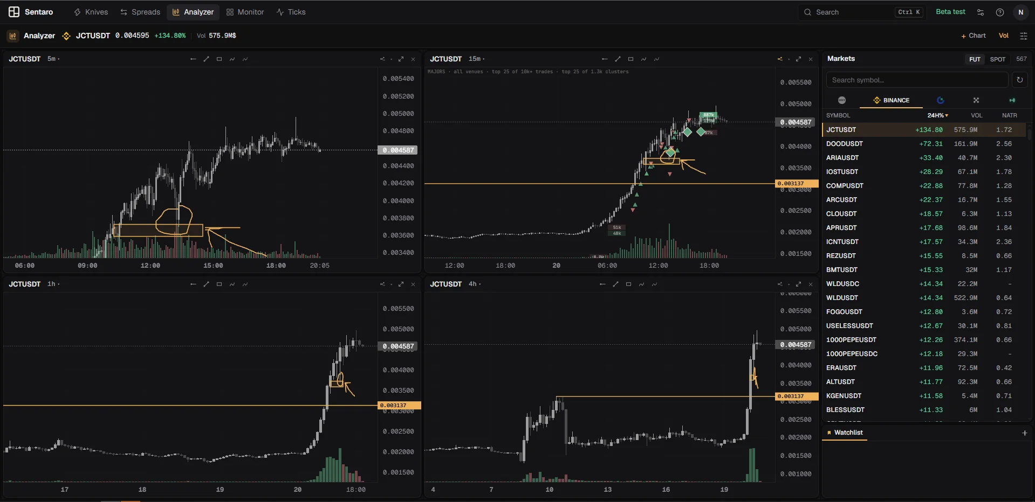The width and height of the screenshot is (1035, 502).
Task: Open the Monitor tab
Action: click(x=245, y=12)
